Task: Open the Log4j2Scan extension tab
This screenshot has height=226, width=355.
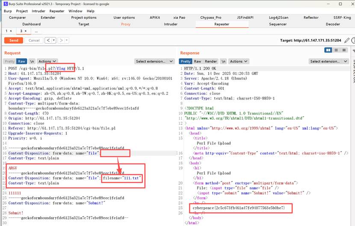Action: point(278,18)
